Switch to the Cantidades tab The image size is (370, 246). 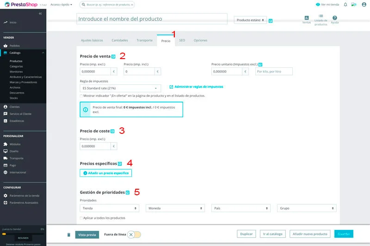click(x=120, y=41)
